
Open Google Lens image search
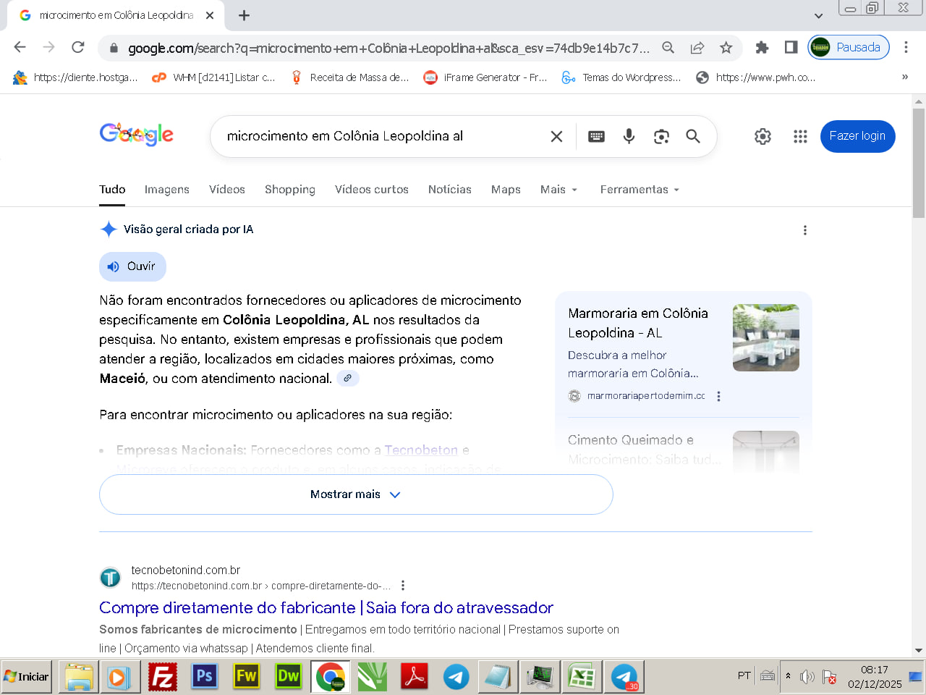[661, 136]
